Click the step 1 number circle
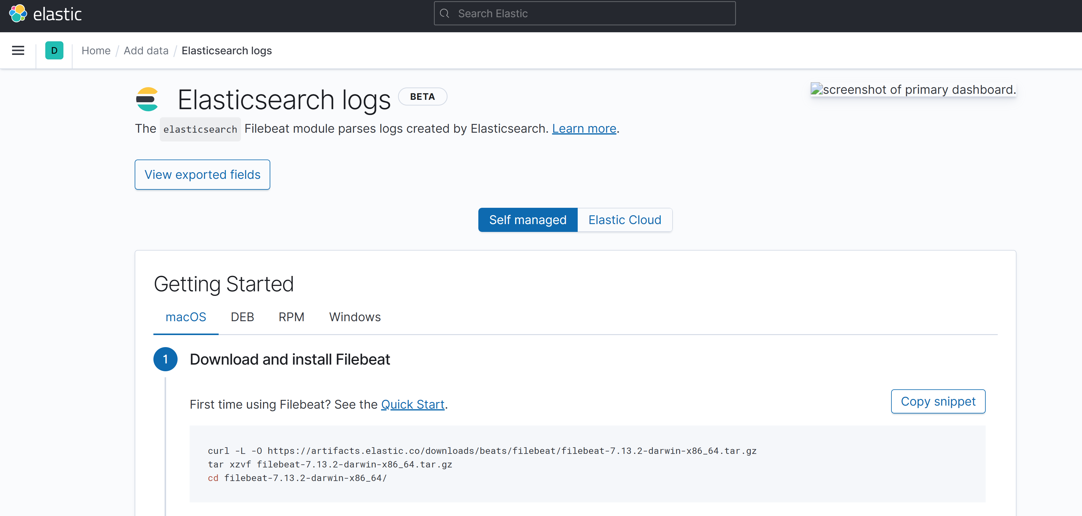Screen dimensions: 1082x516 (165, 359)
